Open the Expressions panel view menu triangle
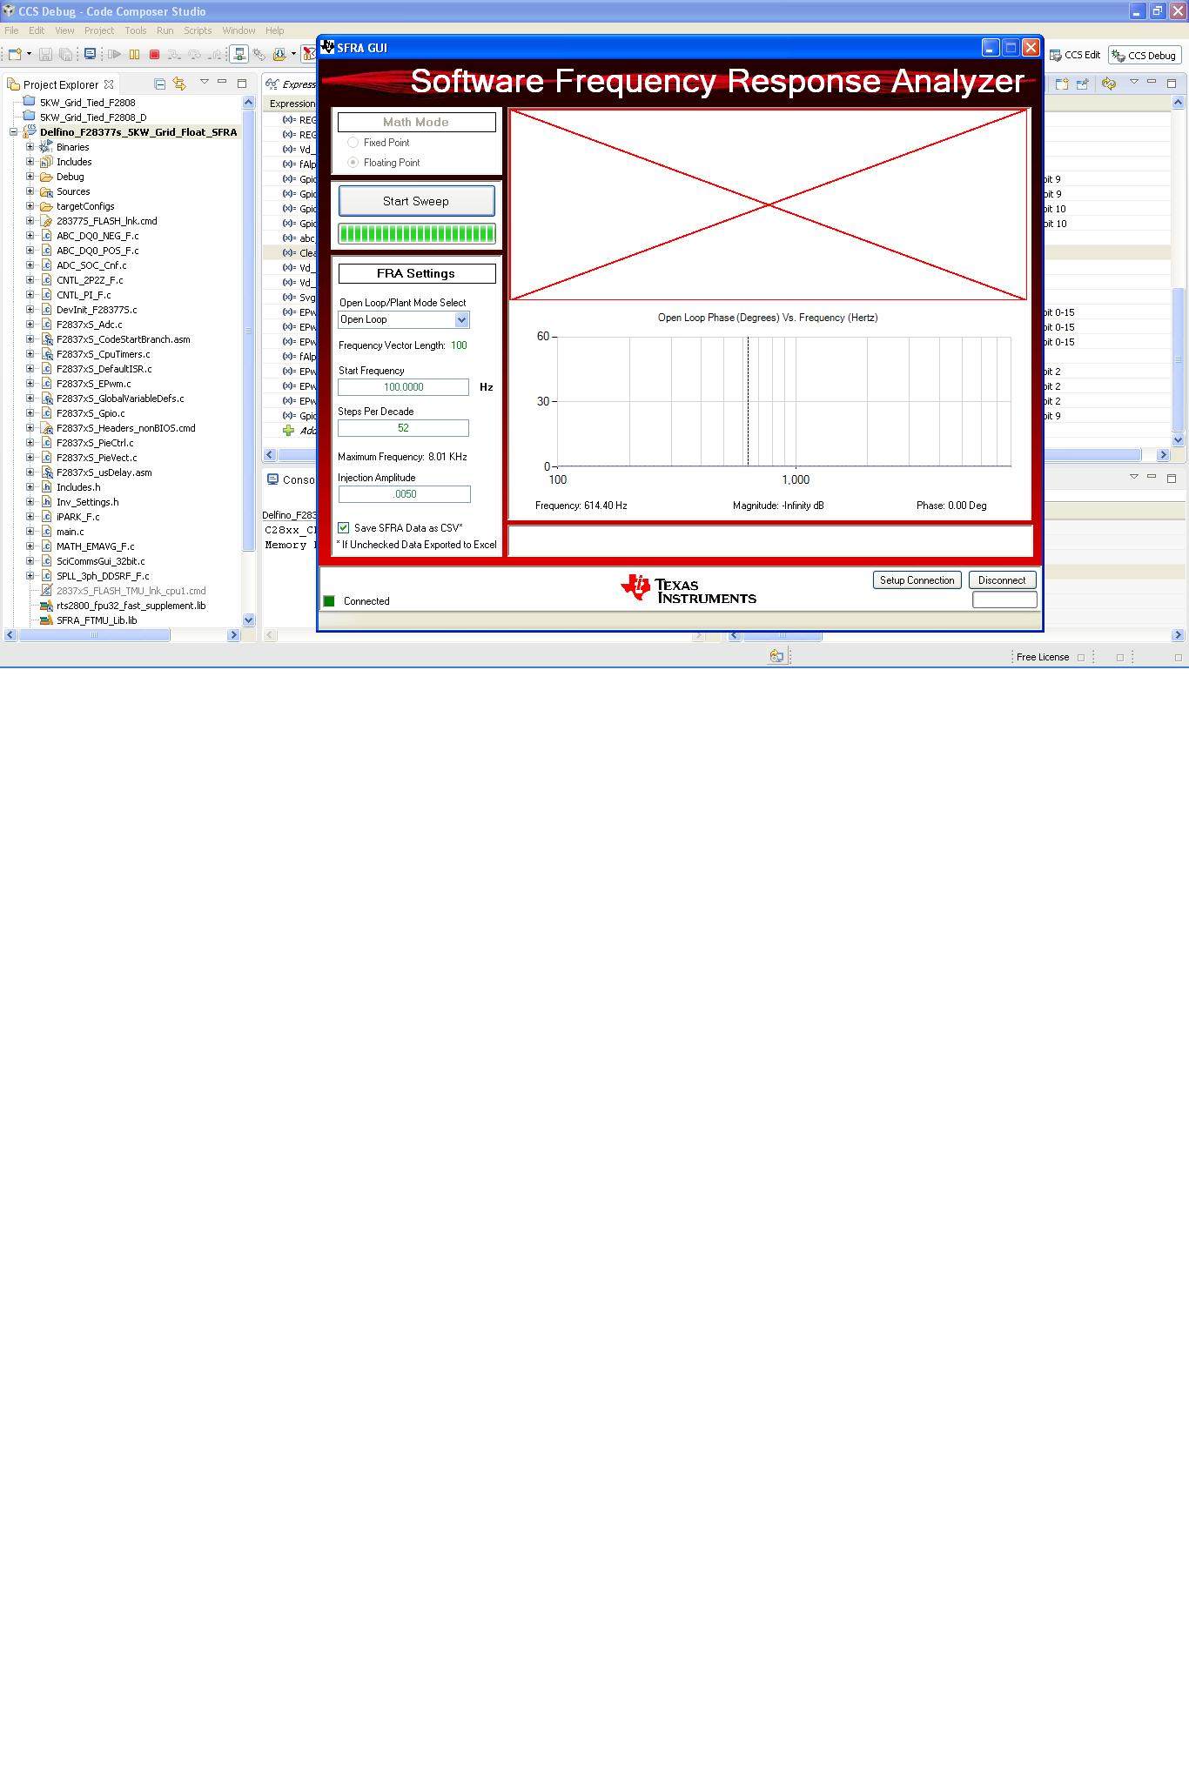The image size is (1189, 1782). point(1134,83)
